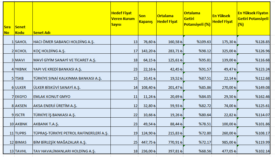
Task: Select the KCHOL code cell
Action: pyautogui.click(x=24, y=49)
